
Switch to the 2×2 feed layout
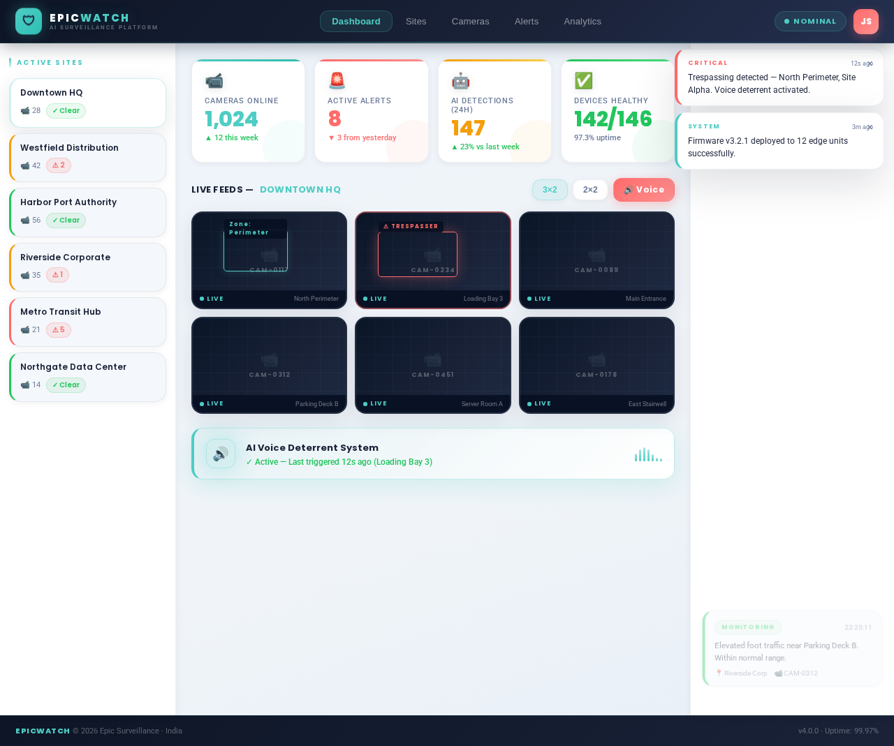[590, 189]
